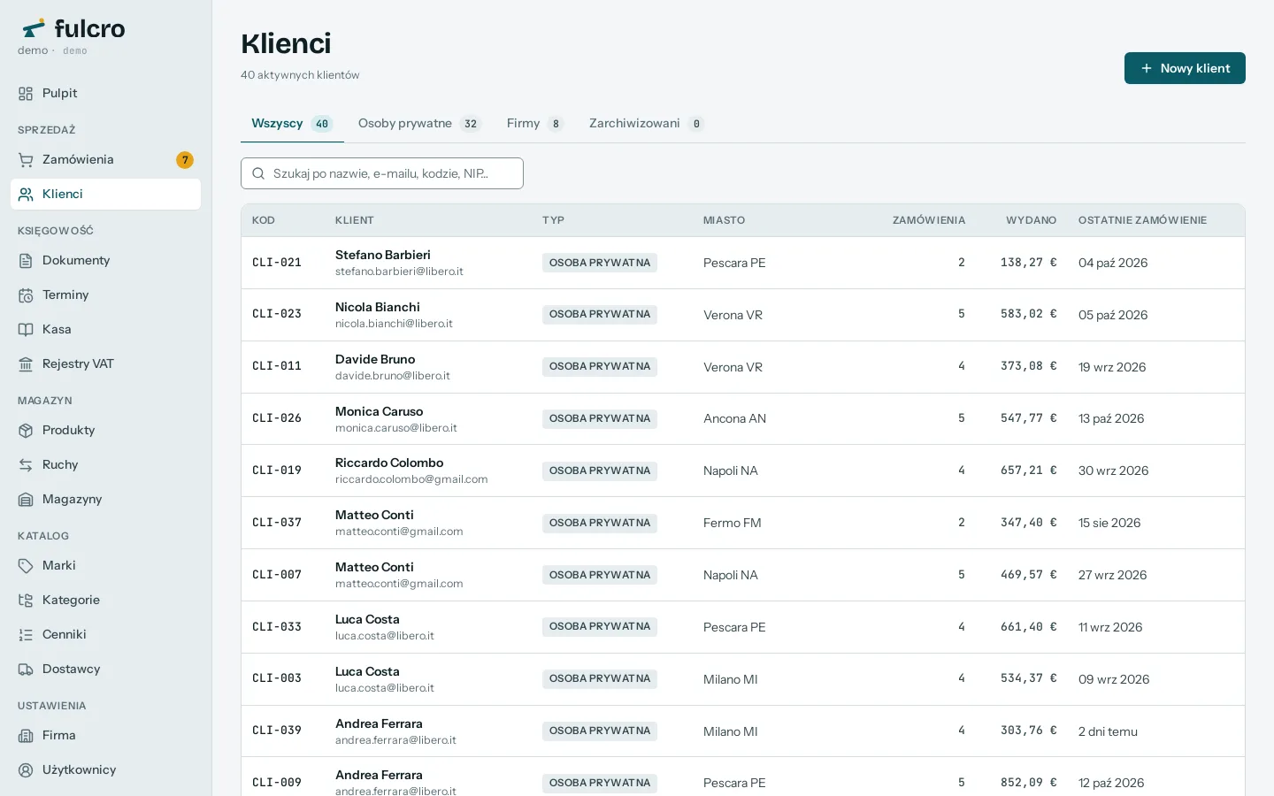1274x796 pixels.
Task: Click the Ruchy arrows icon
Action: coord(26,465)
